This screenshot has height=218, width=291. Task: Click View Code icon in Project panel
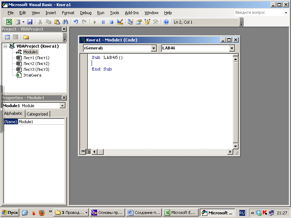[x=7, y=37]
